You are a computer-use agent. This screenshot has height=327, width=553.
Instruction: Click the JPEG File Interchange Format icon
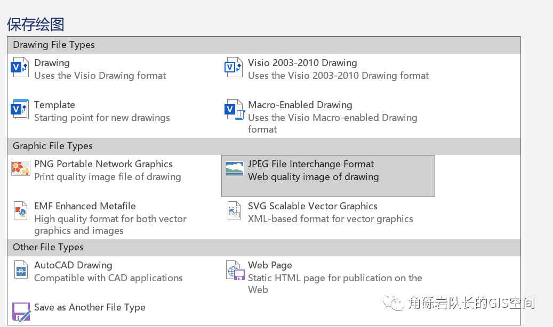pyautogui.click(x=235, y=168)
